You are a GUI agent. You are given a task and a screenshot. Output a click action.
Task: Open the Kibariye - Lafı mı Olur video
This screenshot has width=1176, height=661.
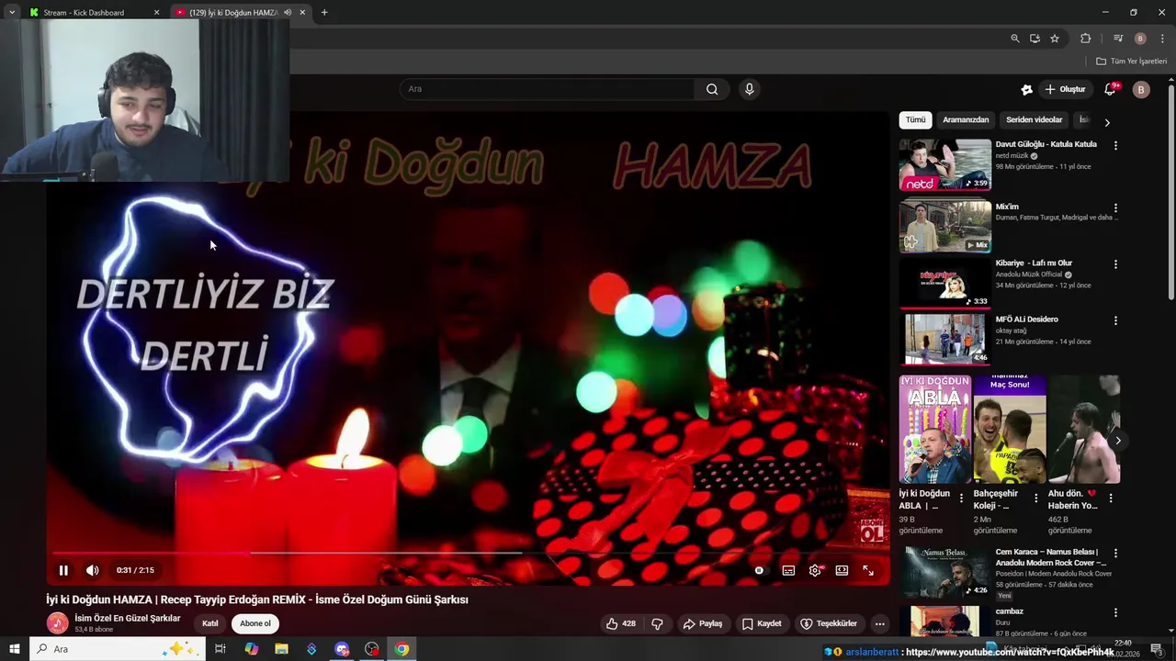(945, 283)
